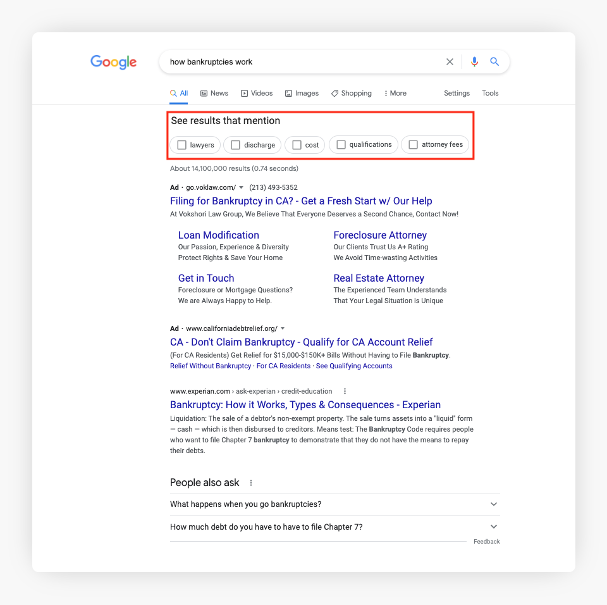Expand "What happens when you go bankruptcies?"
607x605 pixels.
point(494,504)
